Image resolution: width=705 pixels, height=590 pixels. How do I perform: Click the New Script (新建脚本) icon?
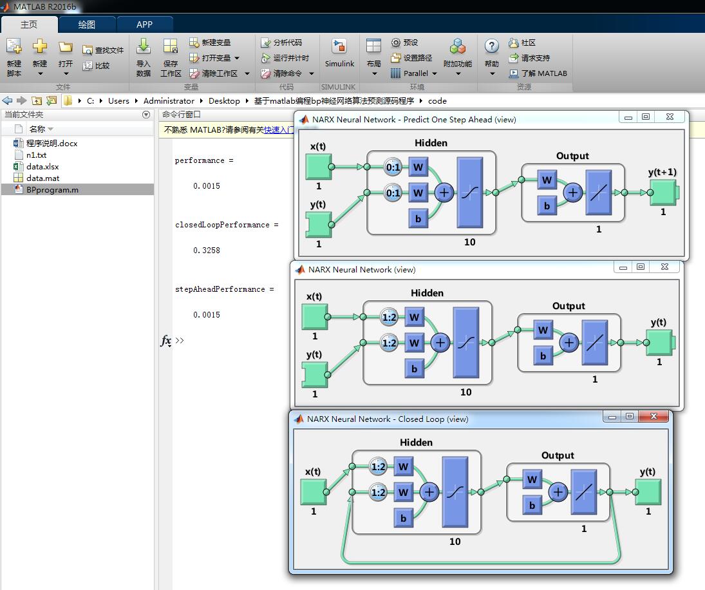14,46
